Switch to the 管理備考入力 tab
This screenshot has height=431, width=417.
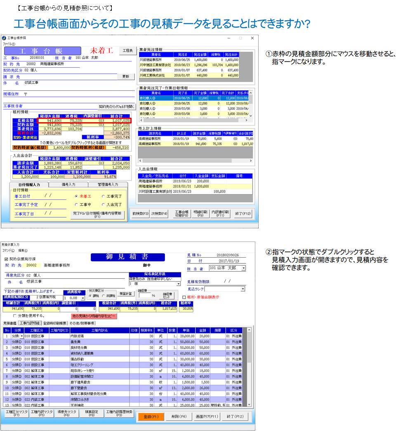pos(108,185)
